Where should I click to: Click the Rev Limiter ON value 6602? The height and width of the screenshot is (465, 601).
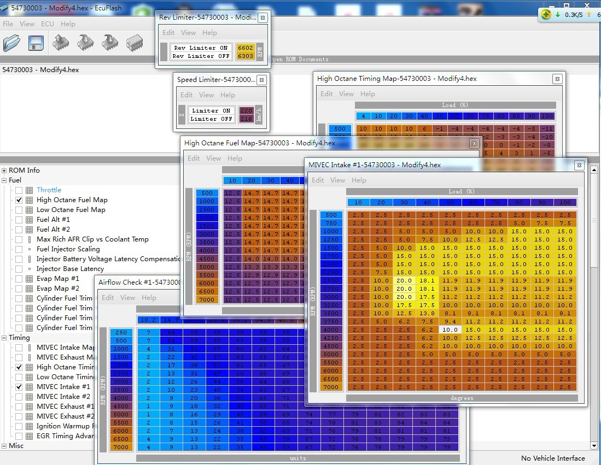[x=245, y=48]
